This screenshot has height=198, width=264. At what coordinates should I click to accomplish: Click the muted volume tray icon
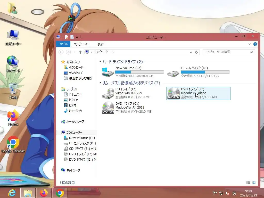(227, 193)
